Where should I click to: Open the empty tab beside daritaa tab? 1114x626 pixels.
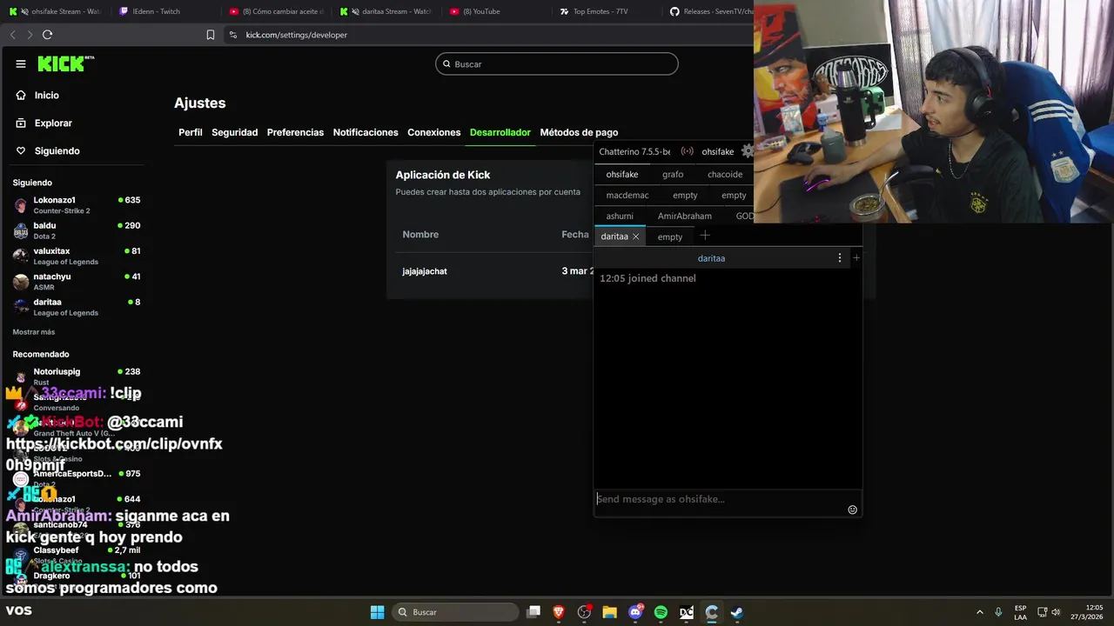coord(670,236)
